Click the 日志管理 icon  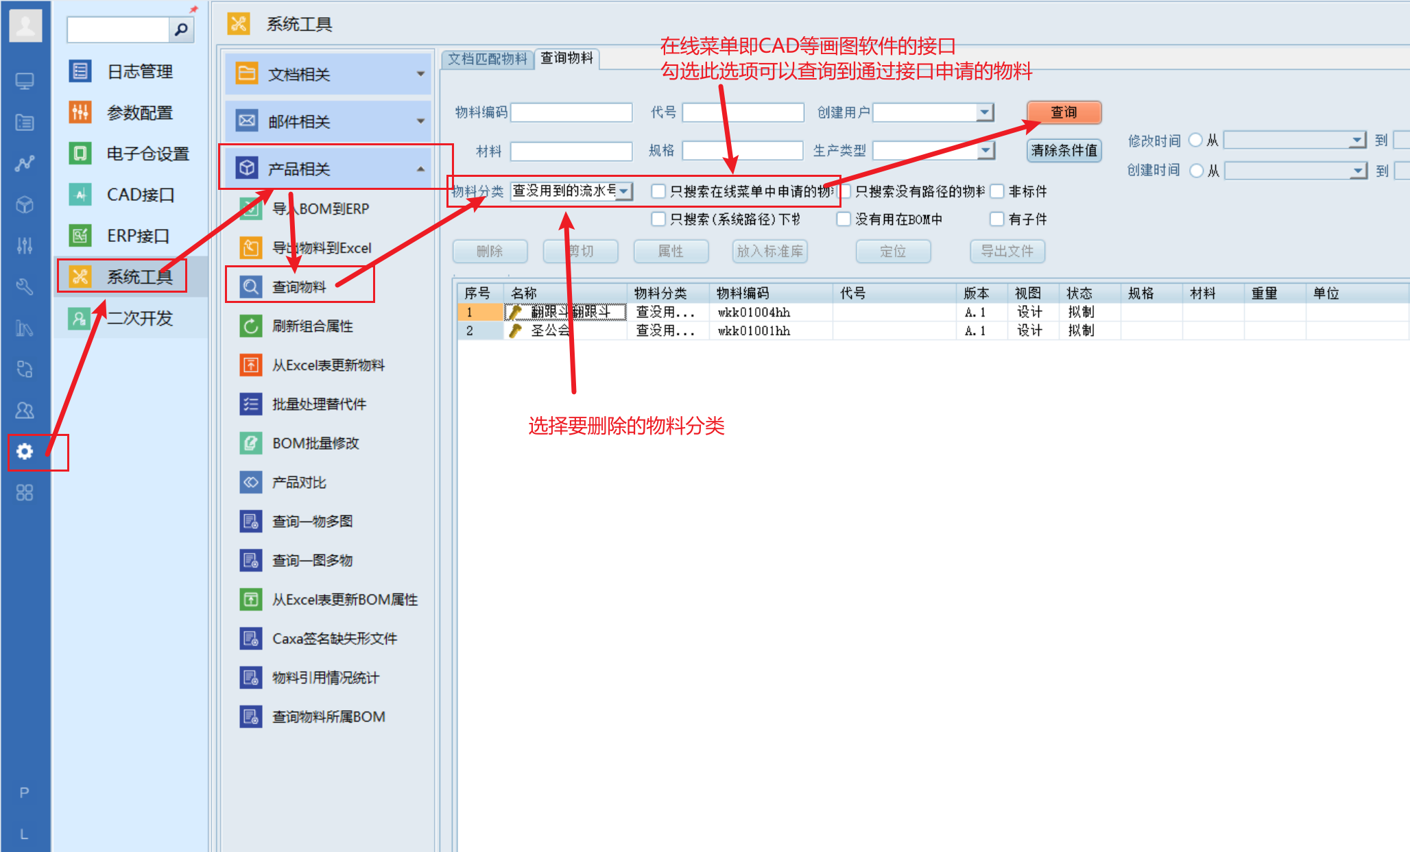[x=80, y=71]
